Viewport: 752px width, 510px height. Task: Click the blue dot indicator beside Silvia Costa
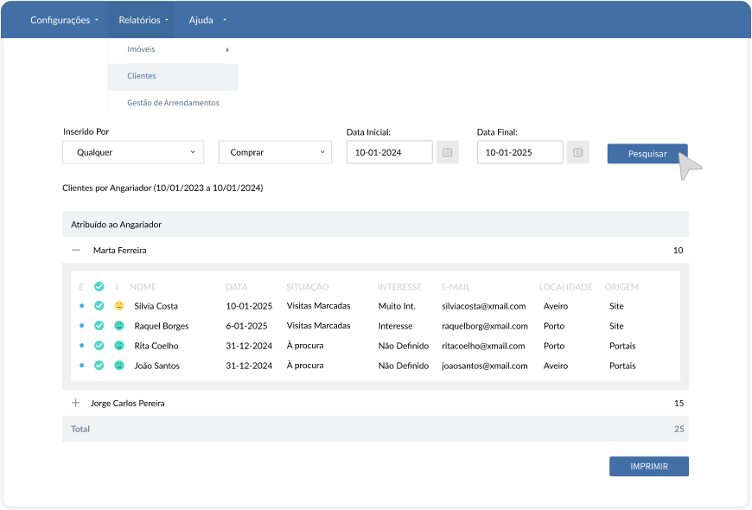coord(82,306)
